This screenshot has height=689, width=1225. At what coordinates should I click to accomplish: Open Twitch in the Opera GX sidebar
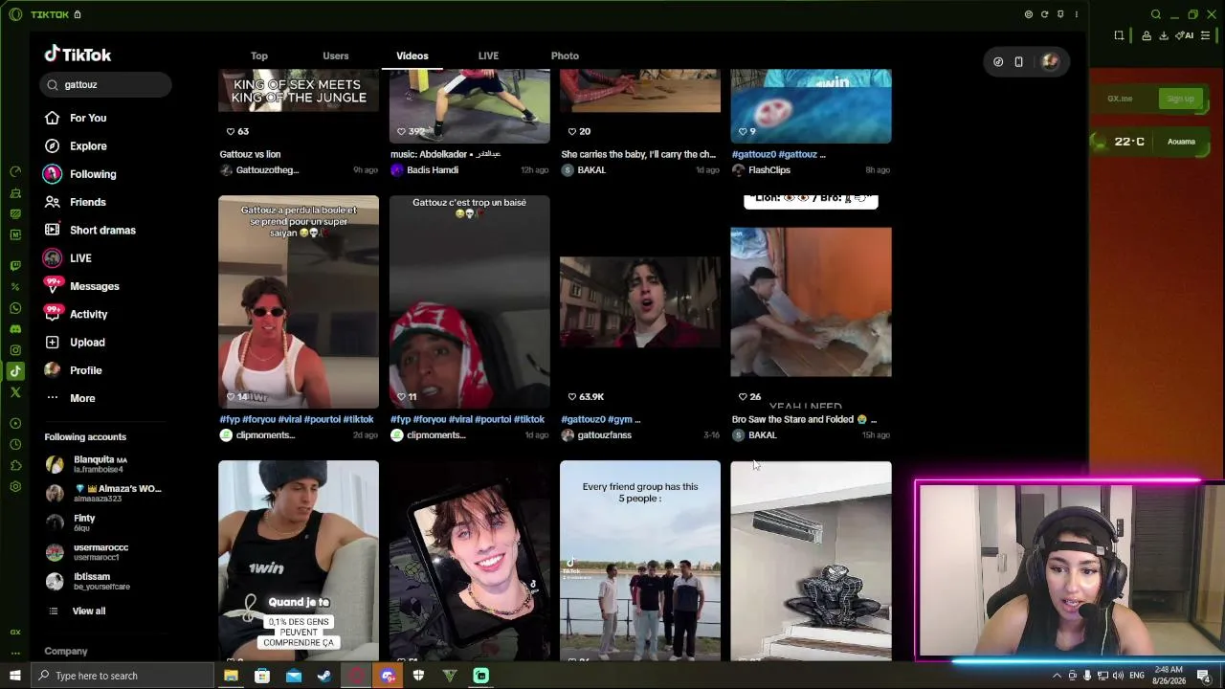point(15,266)
